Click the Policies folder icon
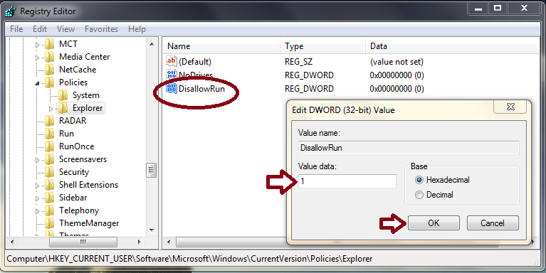Image resolution: width=546 pixels, height=273 pixels. [x=50, y=82]
